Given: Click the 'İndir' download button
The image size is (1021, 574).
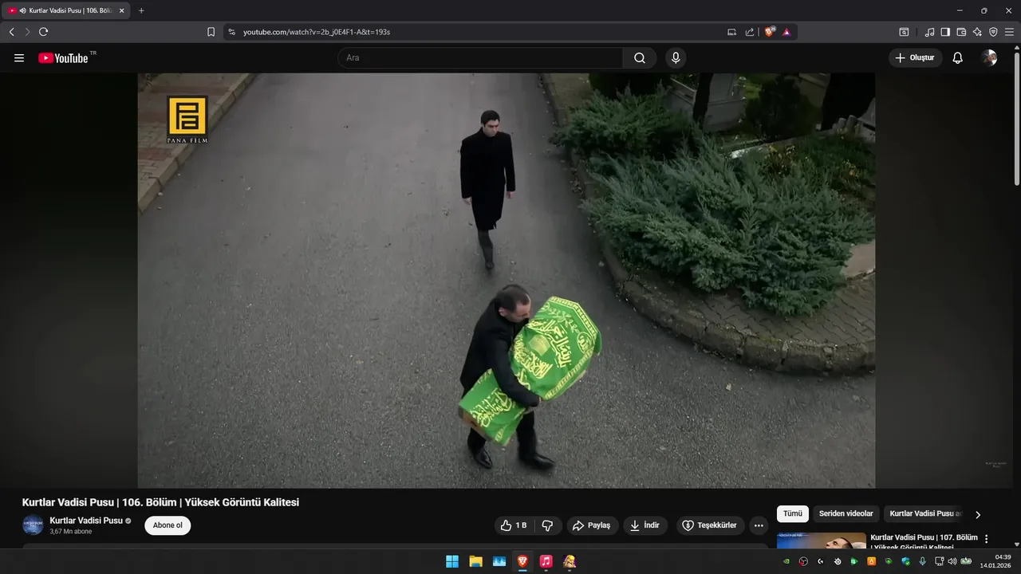Looking at the screenshot, I should click(x=645, y=525).
